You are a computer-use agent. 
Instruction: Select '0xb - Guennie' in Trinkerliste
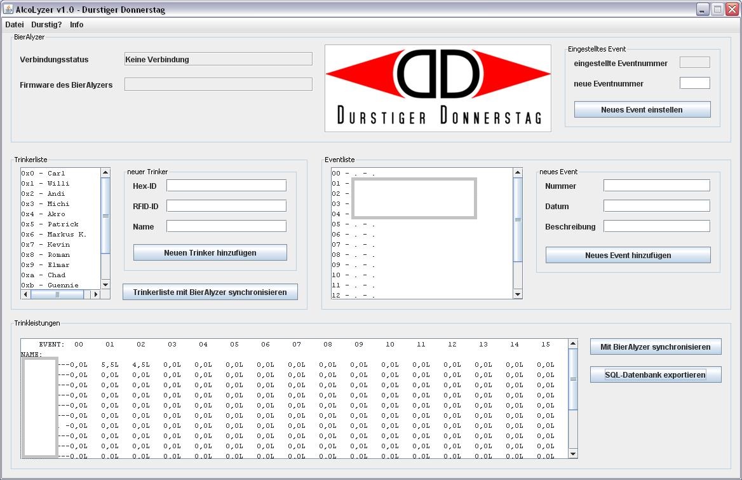60,285
